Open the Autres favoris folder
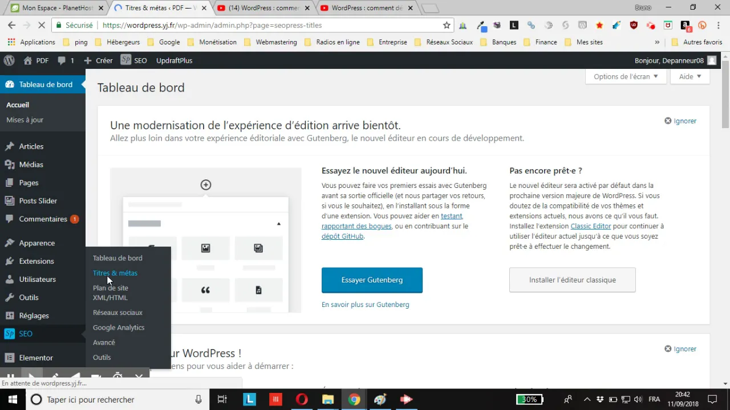 pyautogui.click(x=697, y=42)
